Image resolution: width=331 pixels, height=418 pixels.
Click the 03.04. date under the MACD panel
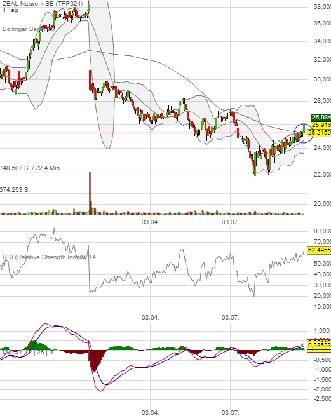tap(151, 413)
